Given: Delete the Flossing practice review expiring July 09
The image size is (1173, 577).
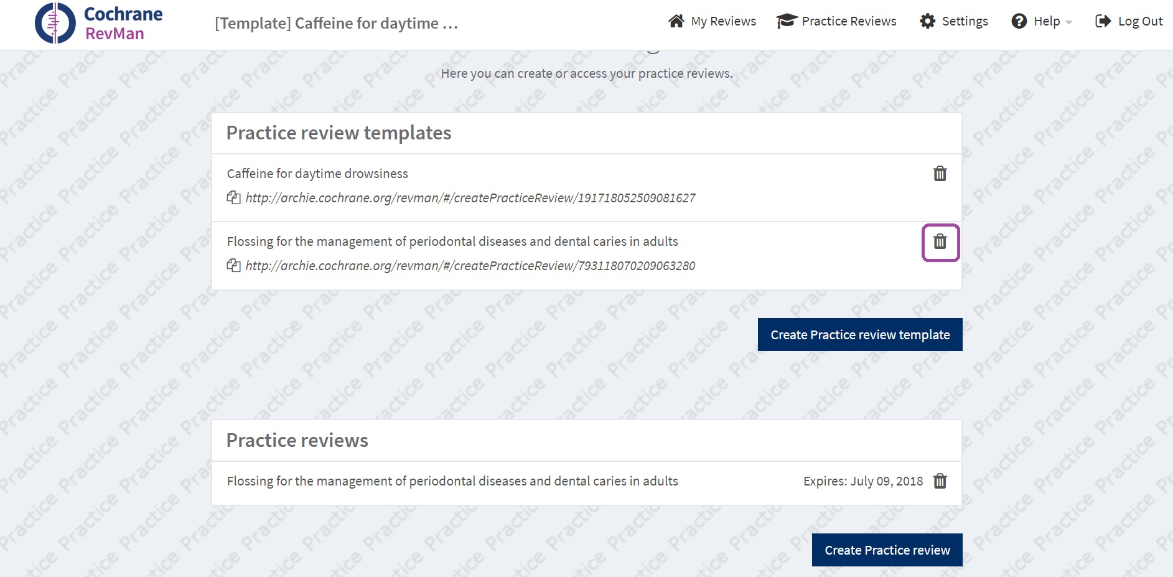Looking at the screenshot, I should point(940,481).
